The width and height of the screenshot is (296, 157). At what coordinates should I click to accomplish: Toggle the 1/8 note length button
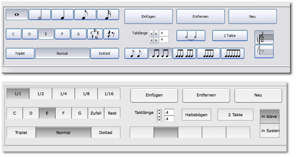(86, 94)
